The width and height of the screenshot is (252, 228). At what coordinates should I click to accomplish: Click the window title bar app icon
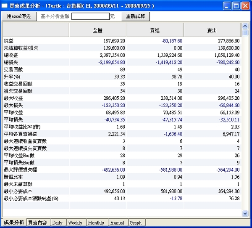pos(5,6)
